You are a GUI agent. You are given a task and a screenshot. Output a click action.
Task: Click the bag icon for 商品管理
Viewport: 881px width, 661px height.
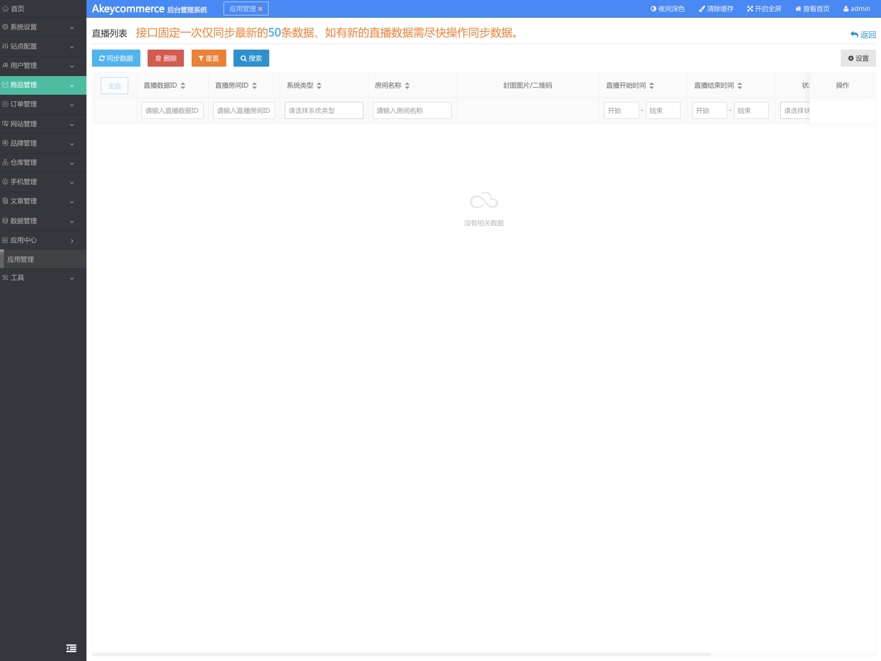pos(6,85)
